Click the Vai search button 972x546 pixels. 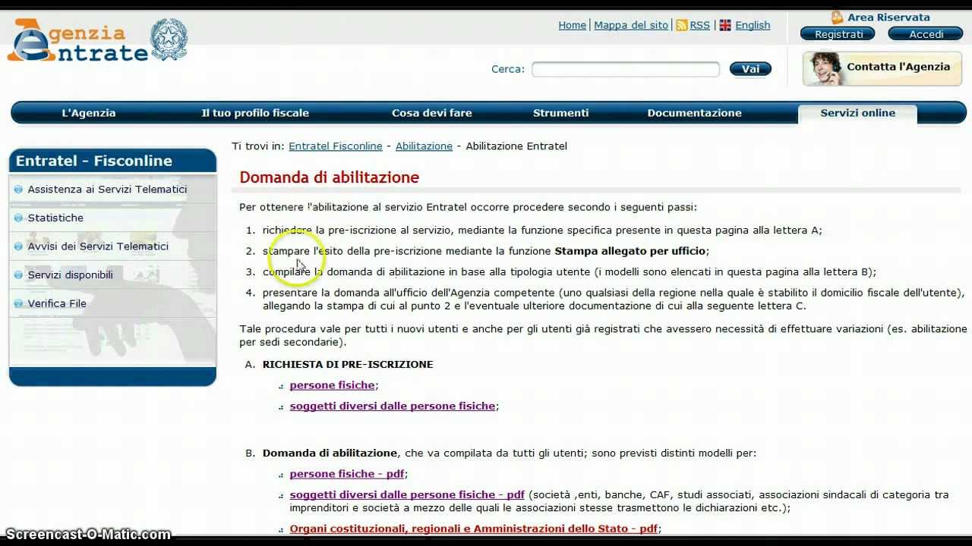(x=750, y=69)
